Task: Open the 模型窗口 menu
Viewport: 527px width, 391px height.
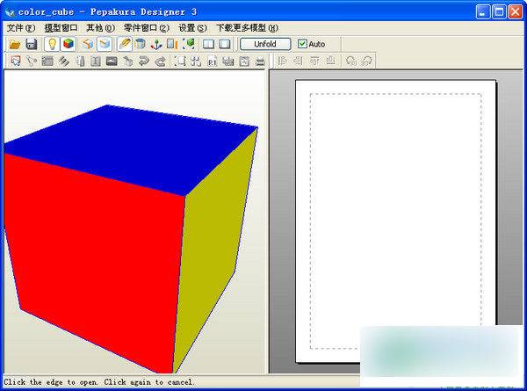Action: pyautogui.click(x=61, y=28)
